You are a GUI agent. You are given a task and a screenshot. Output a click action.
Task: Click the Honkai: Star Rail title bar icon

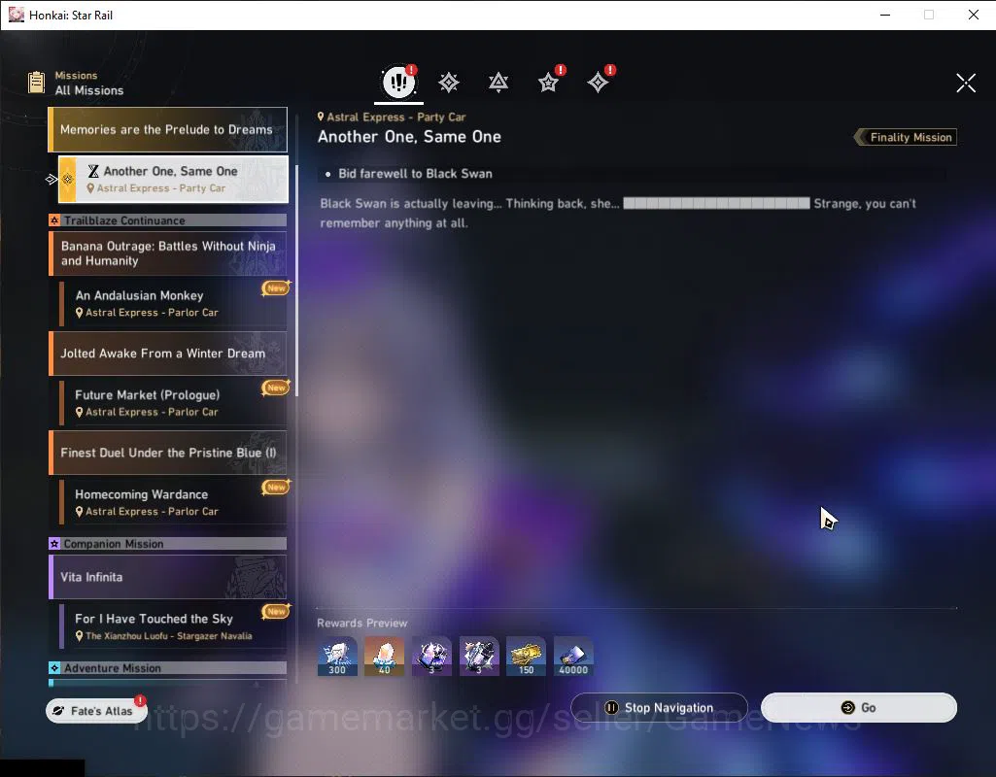[16, 15]
